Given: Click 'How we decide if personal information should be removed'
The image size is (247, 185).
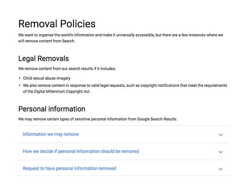Looking at the screenshot, I should pyautogui.click(x=81, y=151).
